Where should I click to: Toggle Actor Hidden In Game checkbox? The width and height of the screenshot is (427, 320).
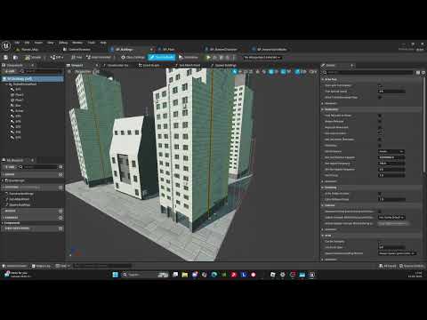click(x=380, y=194)
